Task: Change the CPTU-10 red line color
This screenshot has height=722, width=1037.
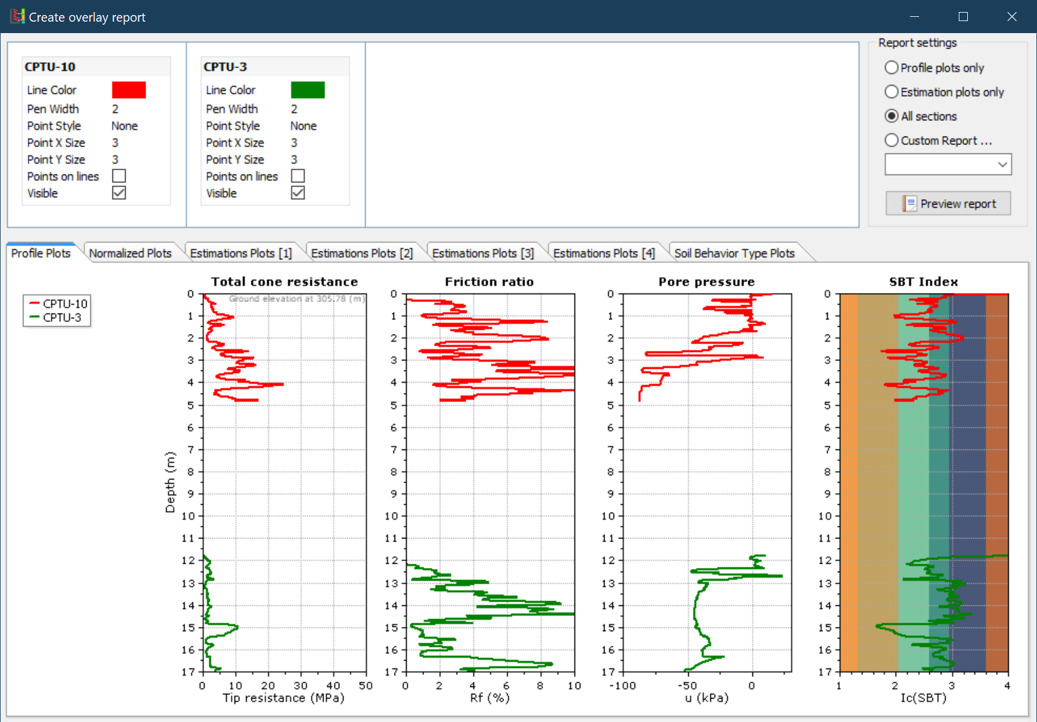Action: [129, 90]
